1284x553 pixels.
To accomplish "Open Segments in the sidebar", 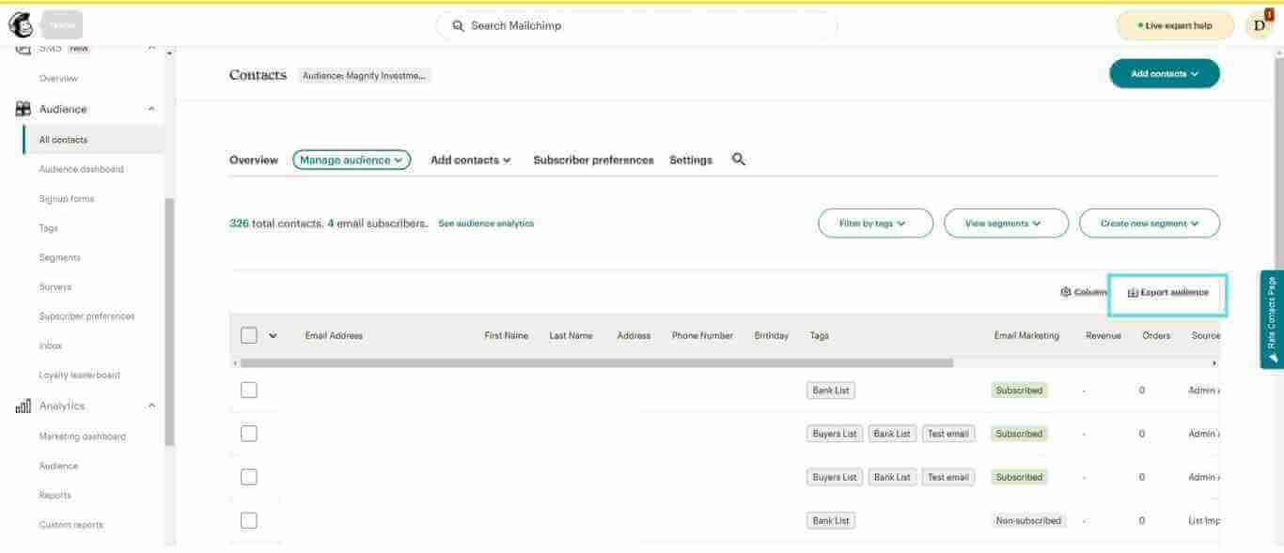I will click(x=60, y=257).
